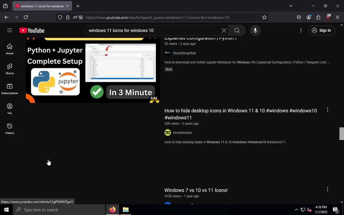This screenshot has height=215, width=344.
Task: Open the site permissions icon in address bar
Action: point(75,17)
